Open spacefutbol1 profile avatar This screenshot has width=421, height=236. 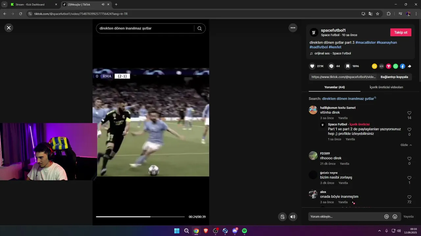click(314, 32)
